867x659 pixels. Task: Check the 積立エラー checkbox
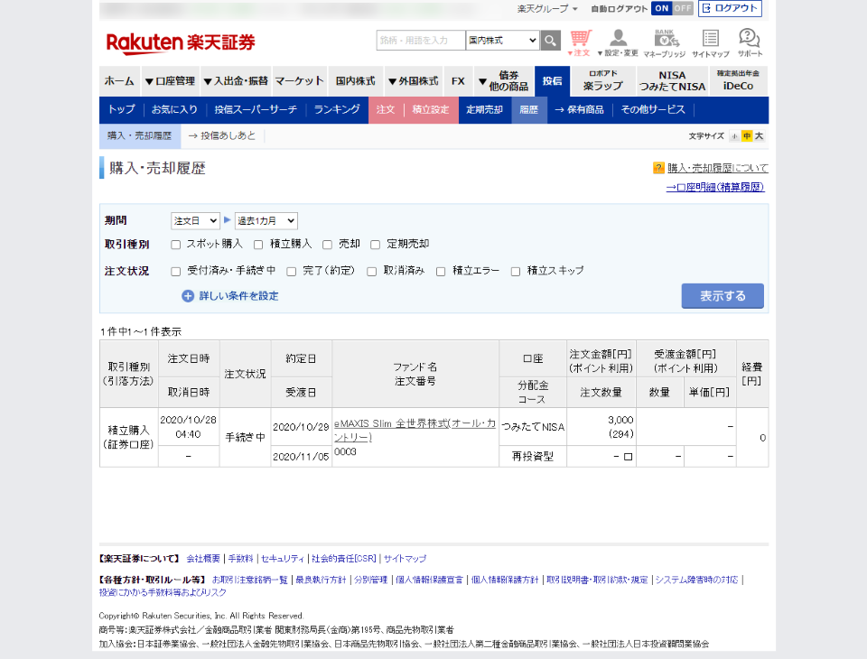(441, 271)
